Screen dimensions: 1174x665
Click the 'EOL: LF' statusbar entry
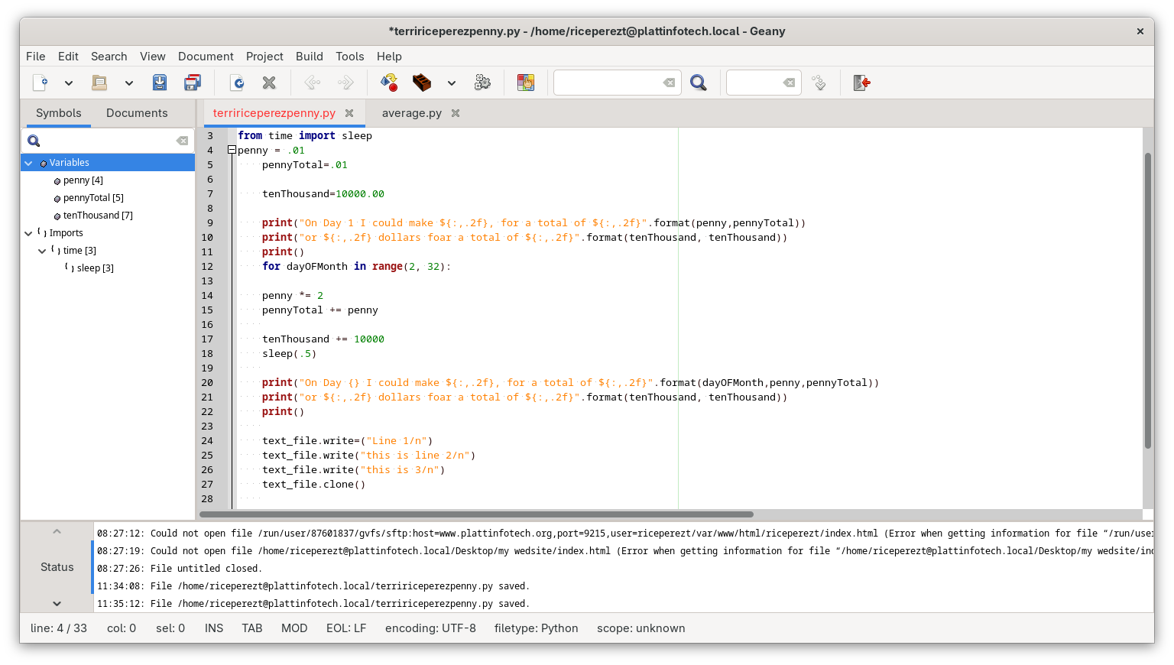[346, 628]
